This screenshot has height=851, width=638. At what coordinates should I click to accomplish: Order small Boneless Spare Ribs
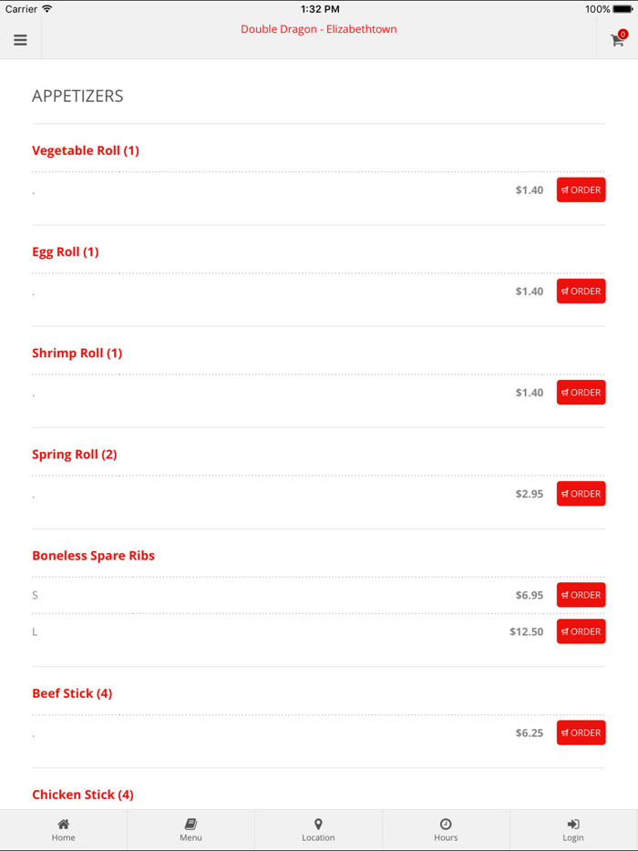[x=581, y=595]
